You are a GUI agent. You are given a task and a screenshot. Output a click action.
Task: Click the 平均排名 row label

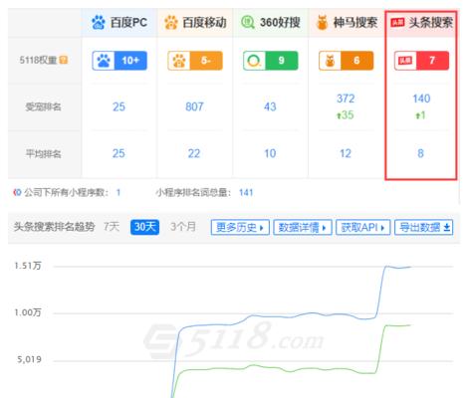point(44,153)
